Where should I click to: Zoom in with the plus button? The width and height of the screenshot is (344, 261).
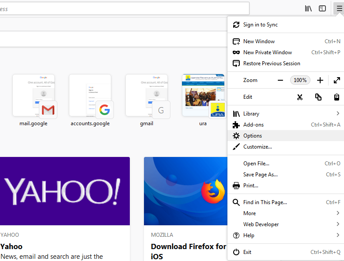click(320, 80)
